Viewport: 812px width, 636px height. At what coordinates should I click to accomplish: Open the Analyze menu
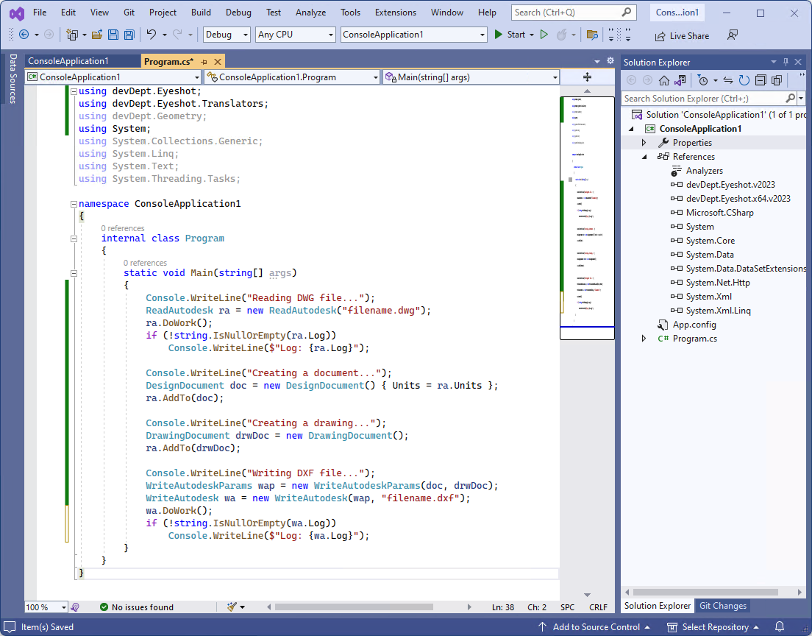pos(310,13)
